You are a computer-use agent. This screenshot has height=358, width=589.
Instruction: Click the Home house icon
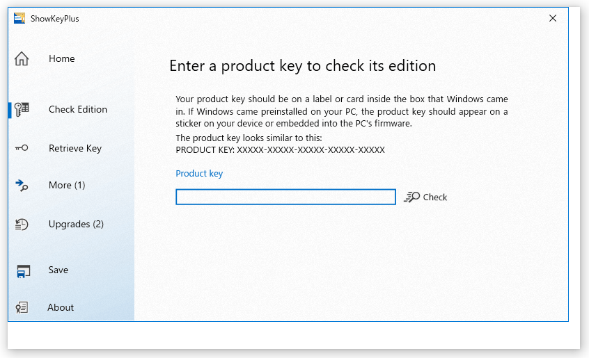coord(22,58)
